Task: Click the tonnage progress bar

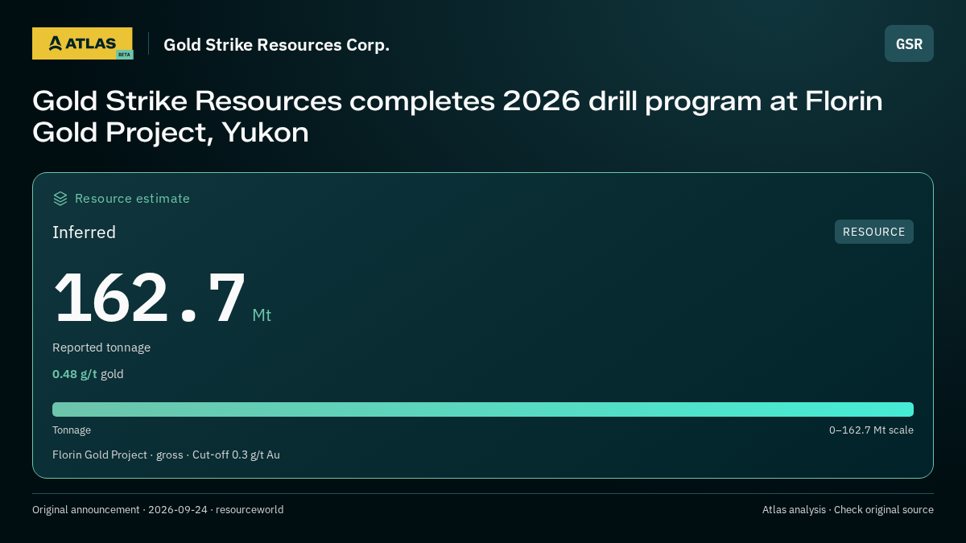Action: click(x=483, y=409)
